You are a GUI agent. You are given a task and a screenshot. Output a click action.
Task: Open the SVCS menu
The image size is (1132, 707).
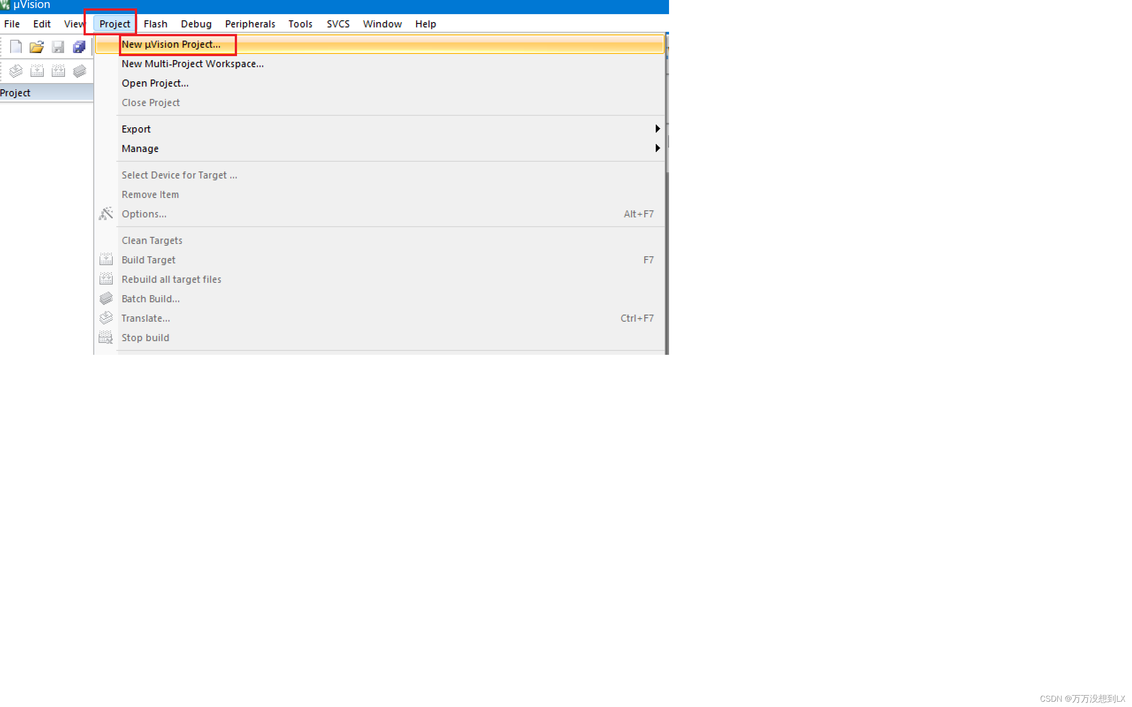pyautogui.click(x=338, y=24)
